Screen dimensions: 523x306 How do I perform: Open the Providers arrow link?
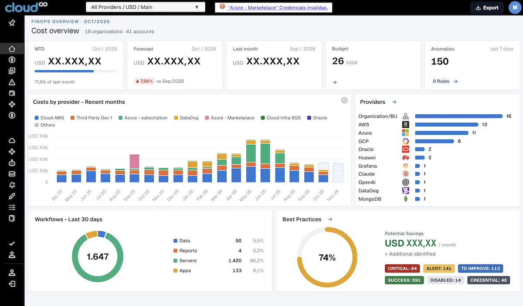tap(394, 102)
